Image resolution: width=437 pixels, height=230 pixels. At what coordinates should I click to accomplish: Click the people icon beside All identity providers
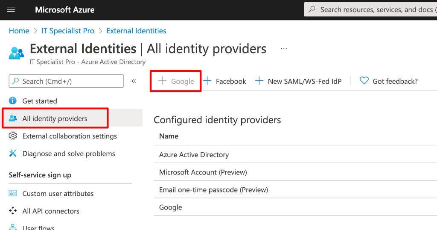pos(13,118)
